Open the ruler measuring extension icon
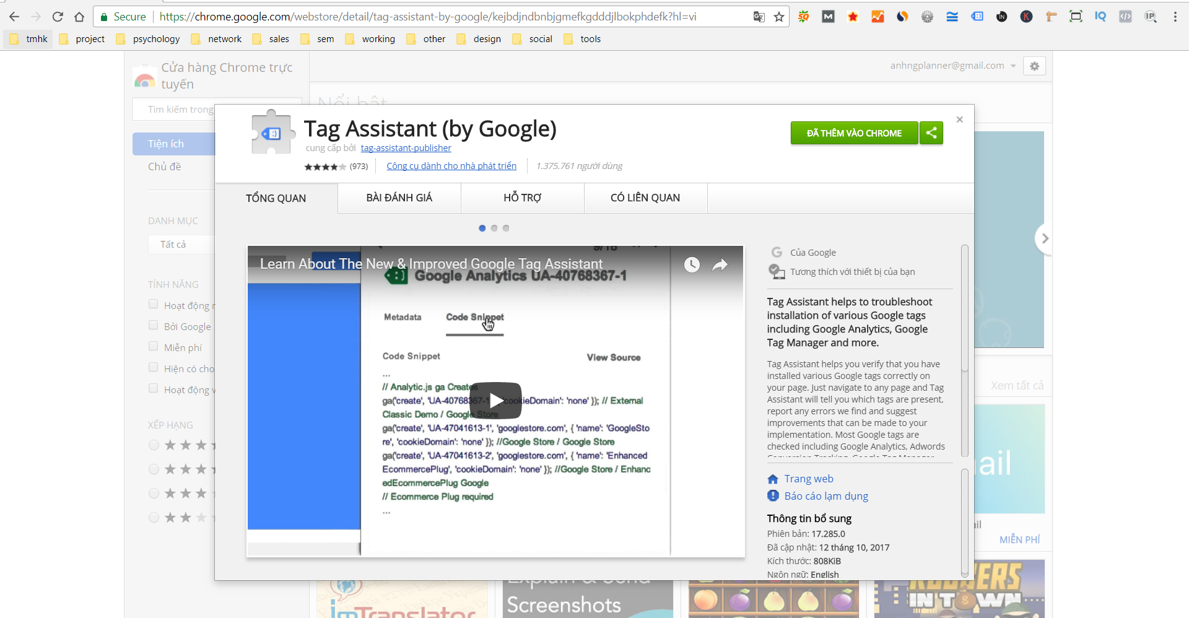 click(x=1052, y=17)
